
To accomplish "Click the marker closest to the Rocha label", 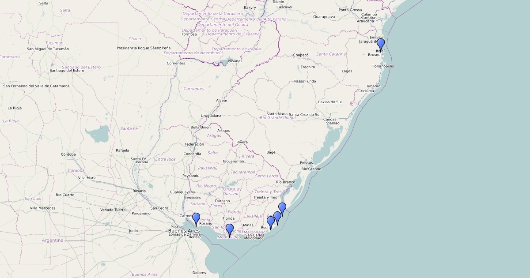I will (x=271, y=222).
